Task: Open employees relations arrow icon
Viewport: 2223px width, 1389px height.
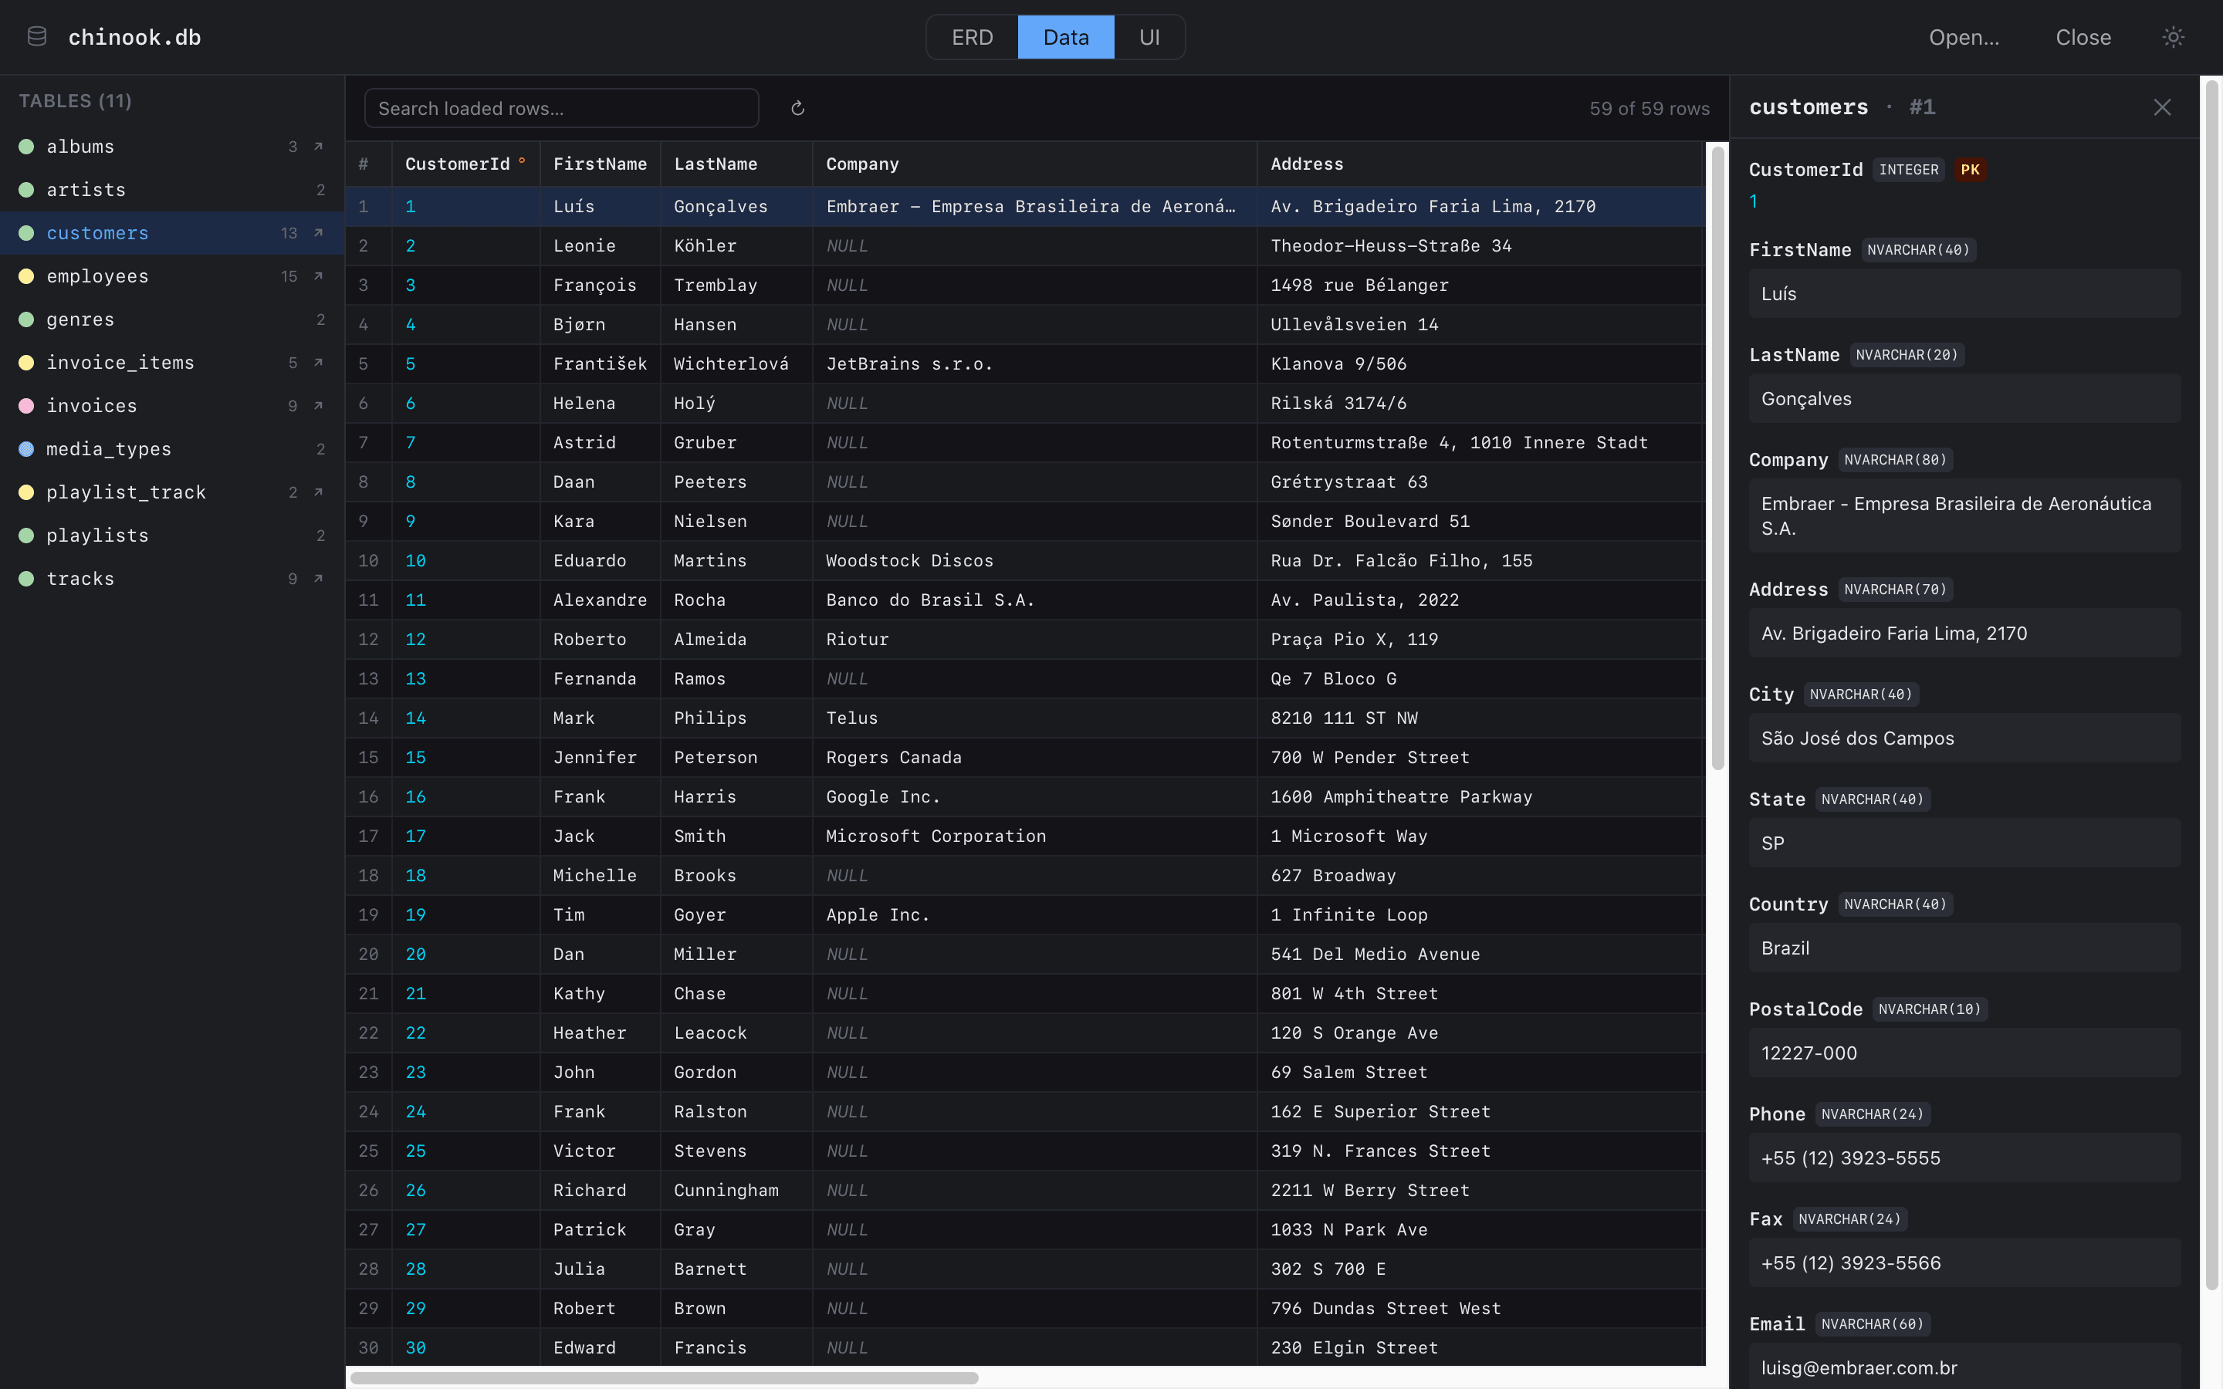Action: pos(319,275)
